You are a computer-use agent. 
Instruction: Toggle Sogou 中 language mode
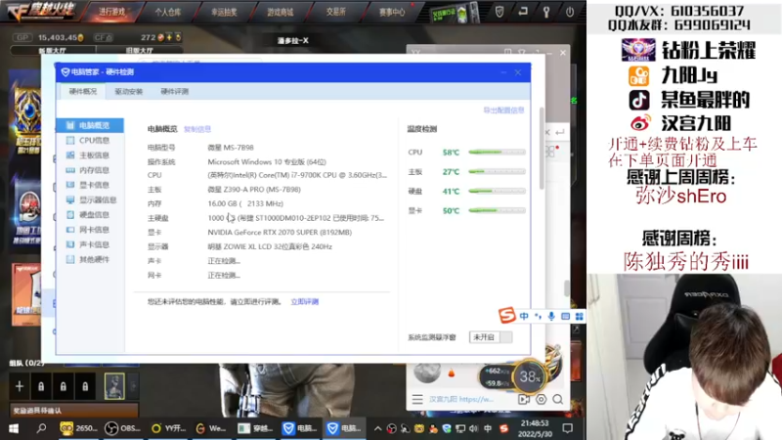pos(524,316)
